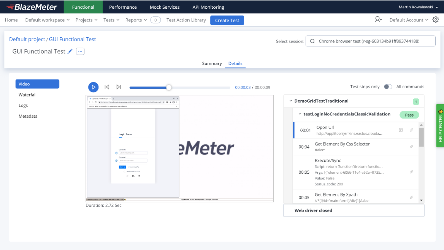This screenshot has width=444, height=250.
Task: Open the Details tab
Action: [235, 63]
